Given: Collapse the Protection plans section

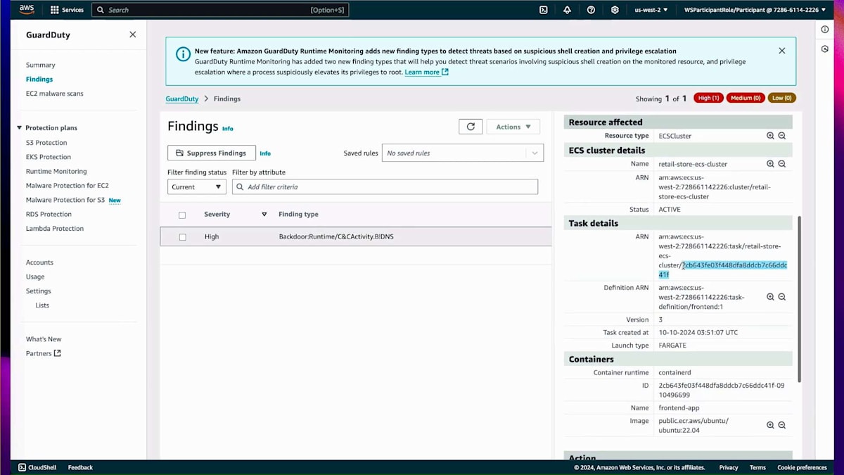Looking at the screenshot, I should 20,128.
